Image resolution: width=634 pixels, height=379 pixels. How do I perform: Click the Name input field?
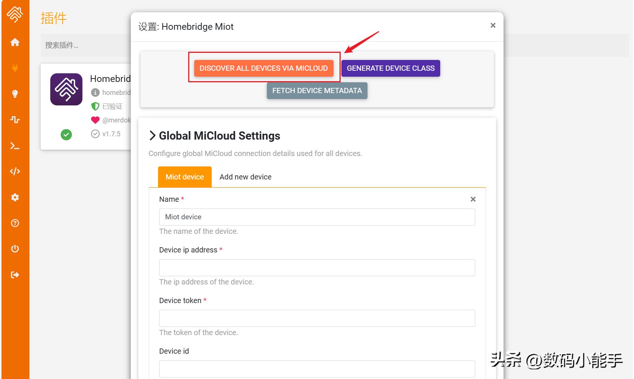[317, 217]
